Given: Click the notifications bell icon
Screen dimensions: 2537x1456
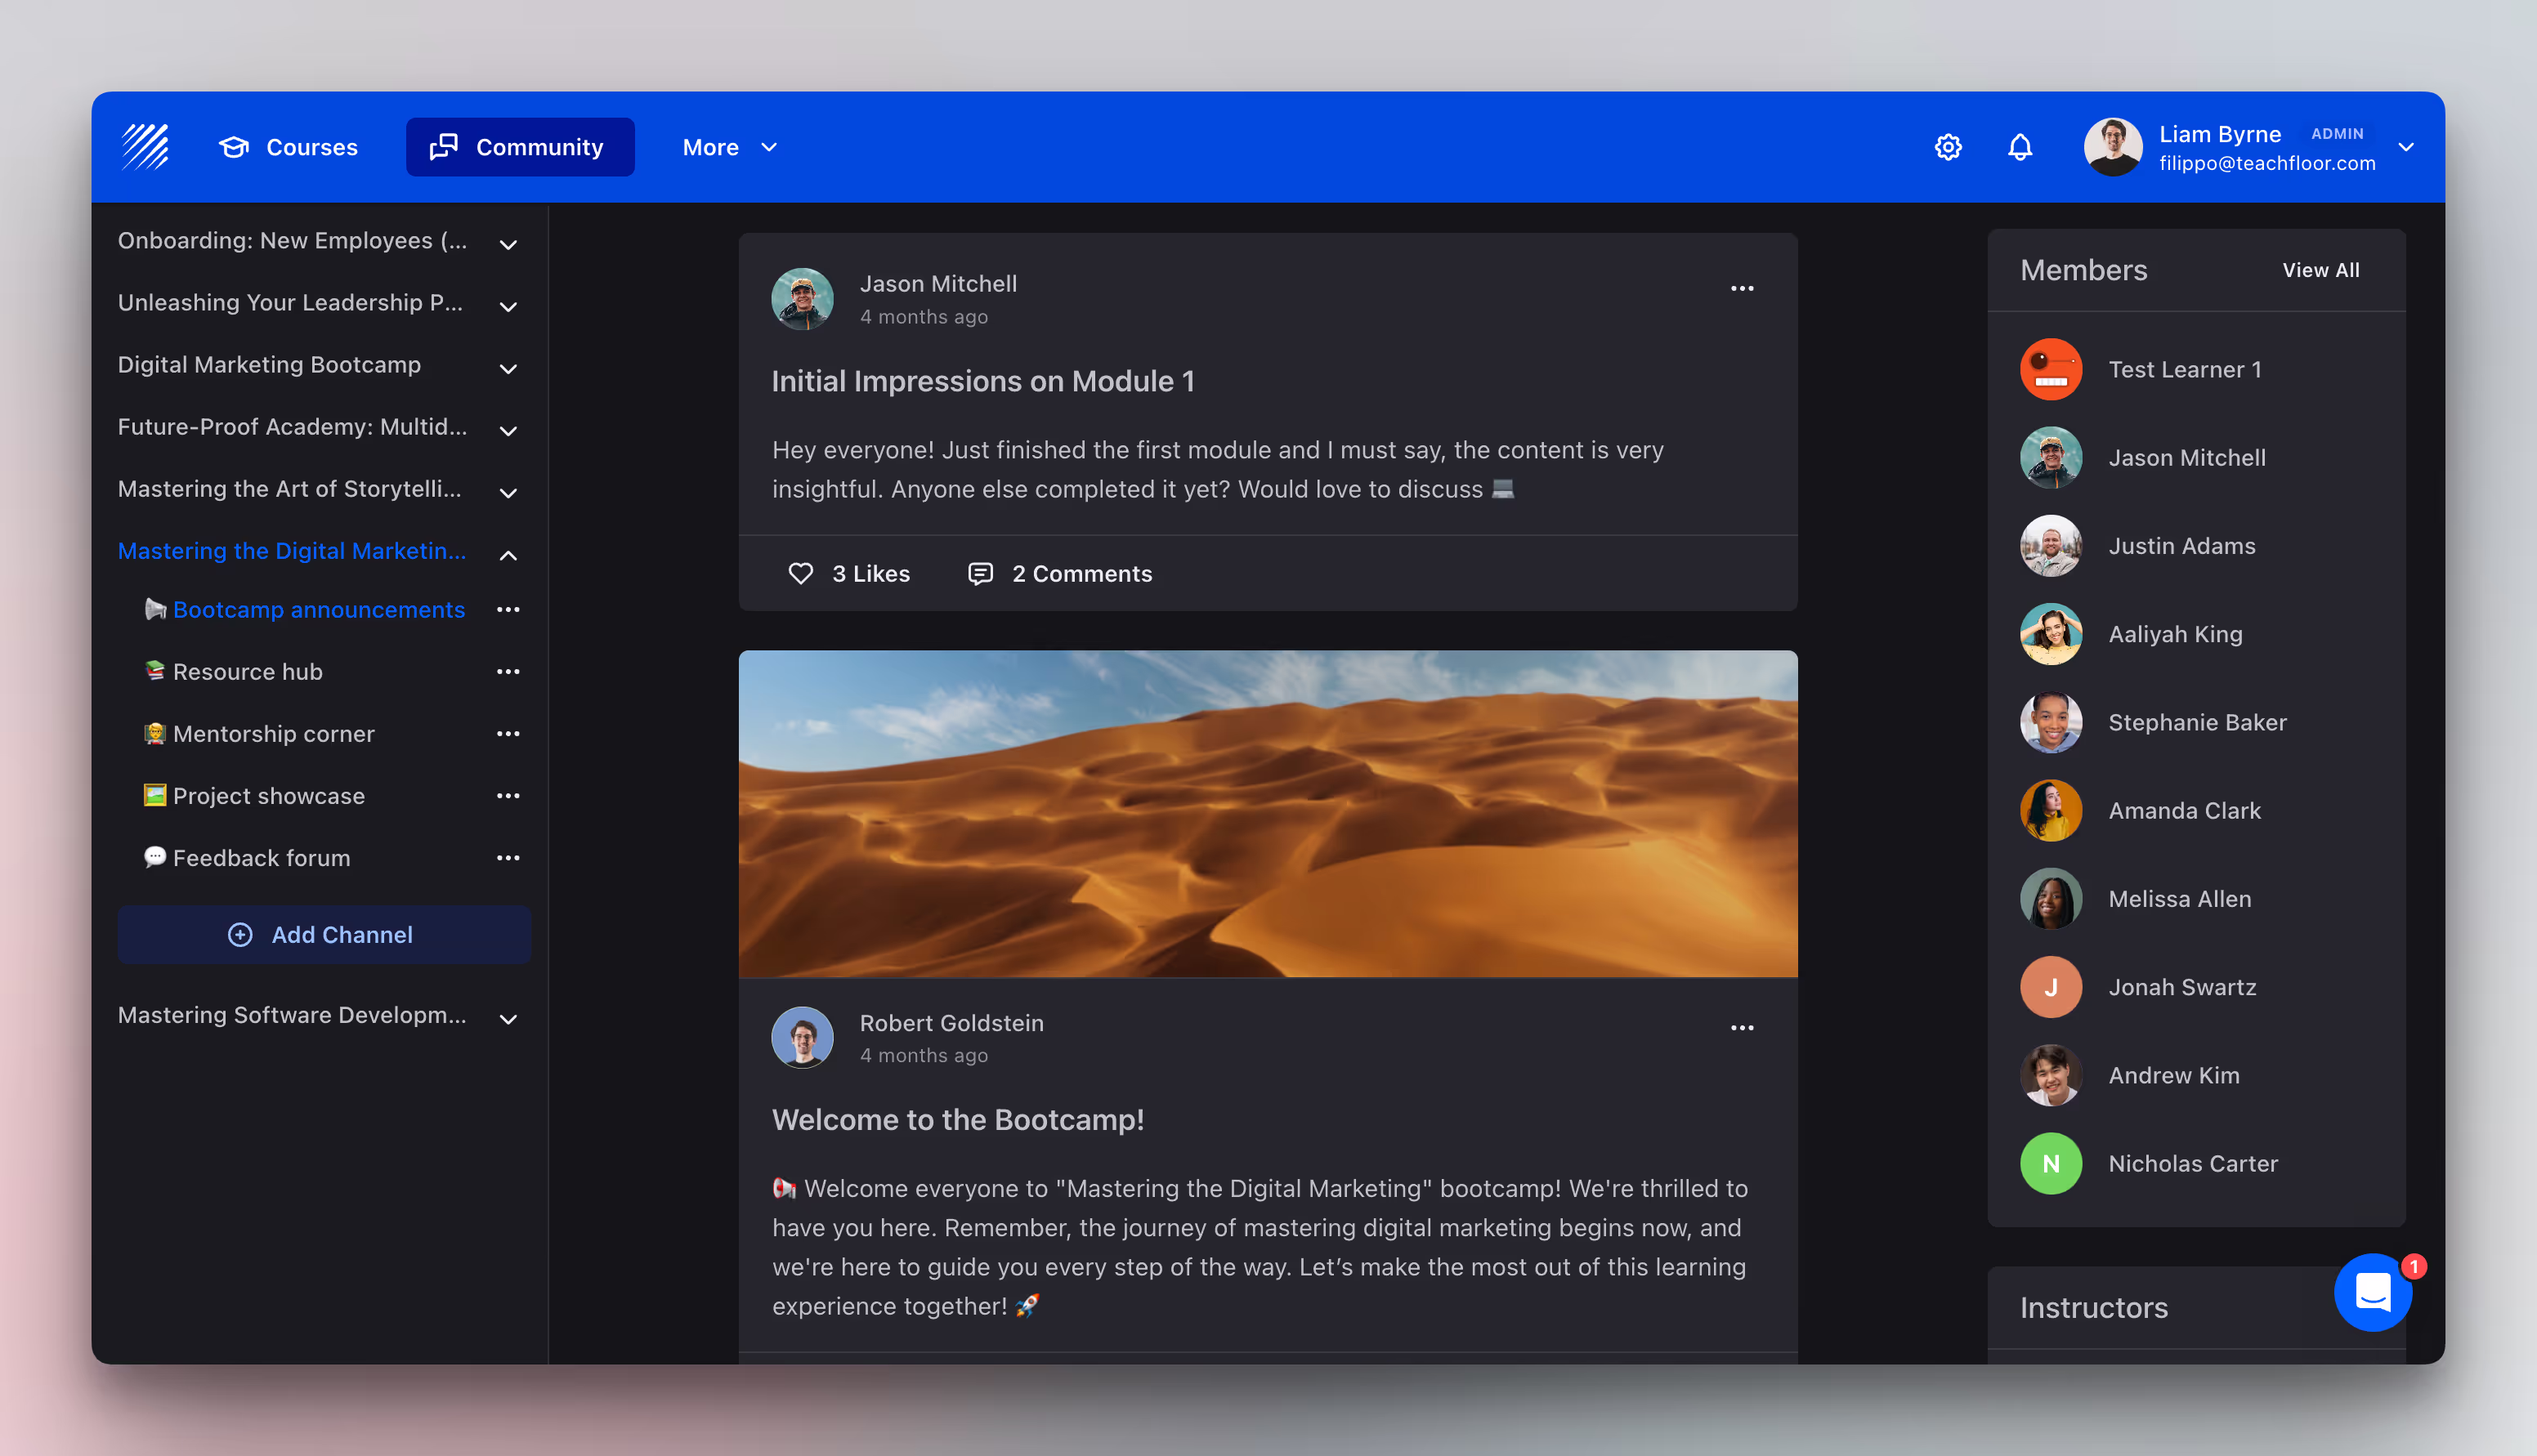Looking at the screenshot, I should pyautogui.click(x=2019, y=147).
